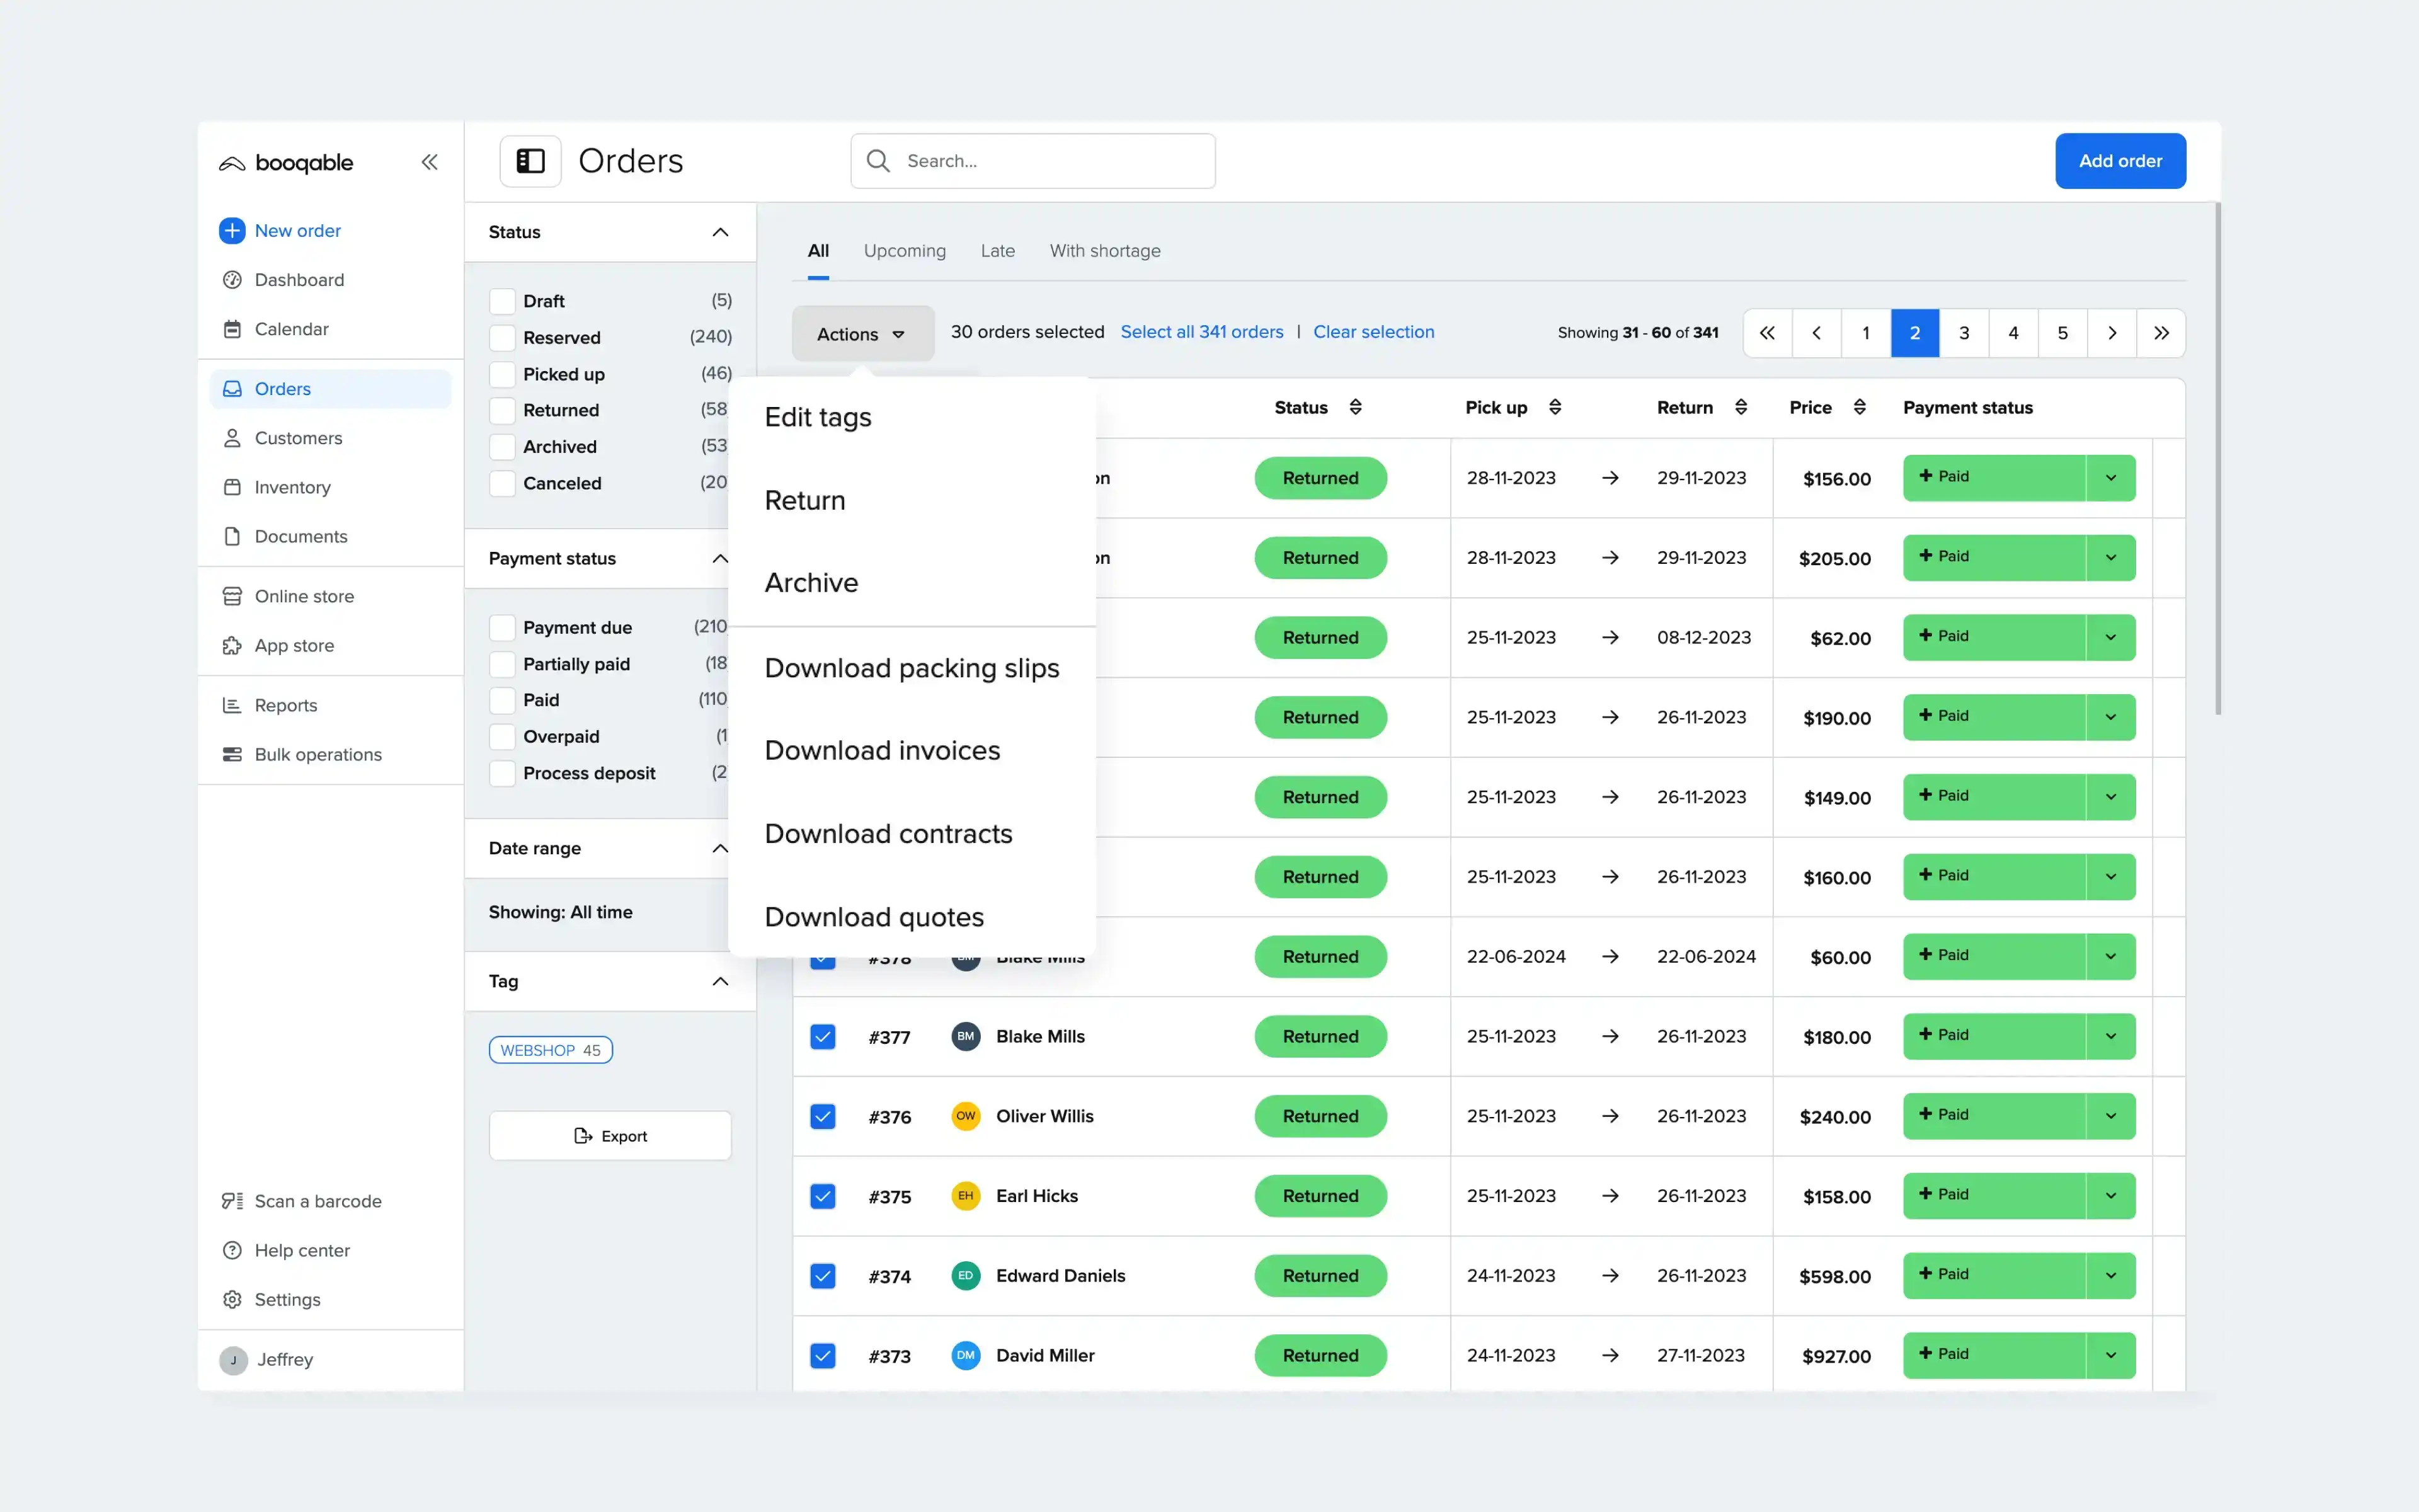
Task: Open the App store icon in sidebar
Action: pos(232,645)
